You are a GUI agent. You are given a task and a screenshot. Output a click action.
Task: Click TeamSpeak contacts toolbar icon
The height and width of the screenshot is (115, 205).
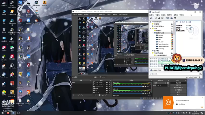coord(171,18)
